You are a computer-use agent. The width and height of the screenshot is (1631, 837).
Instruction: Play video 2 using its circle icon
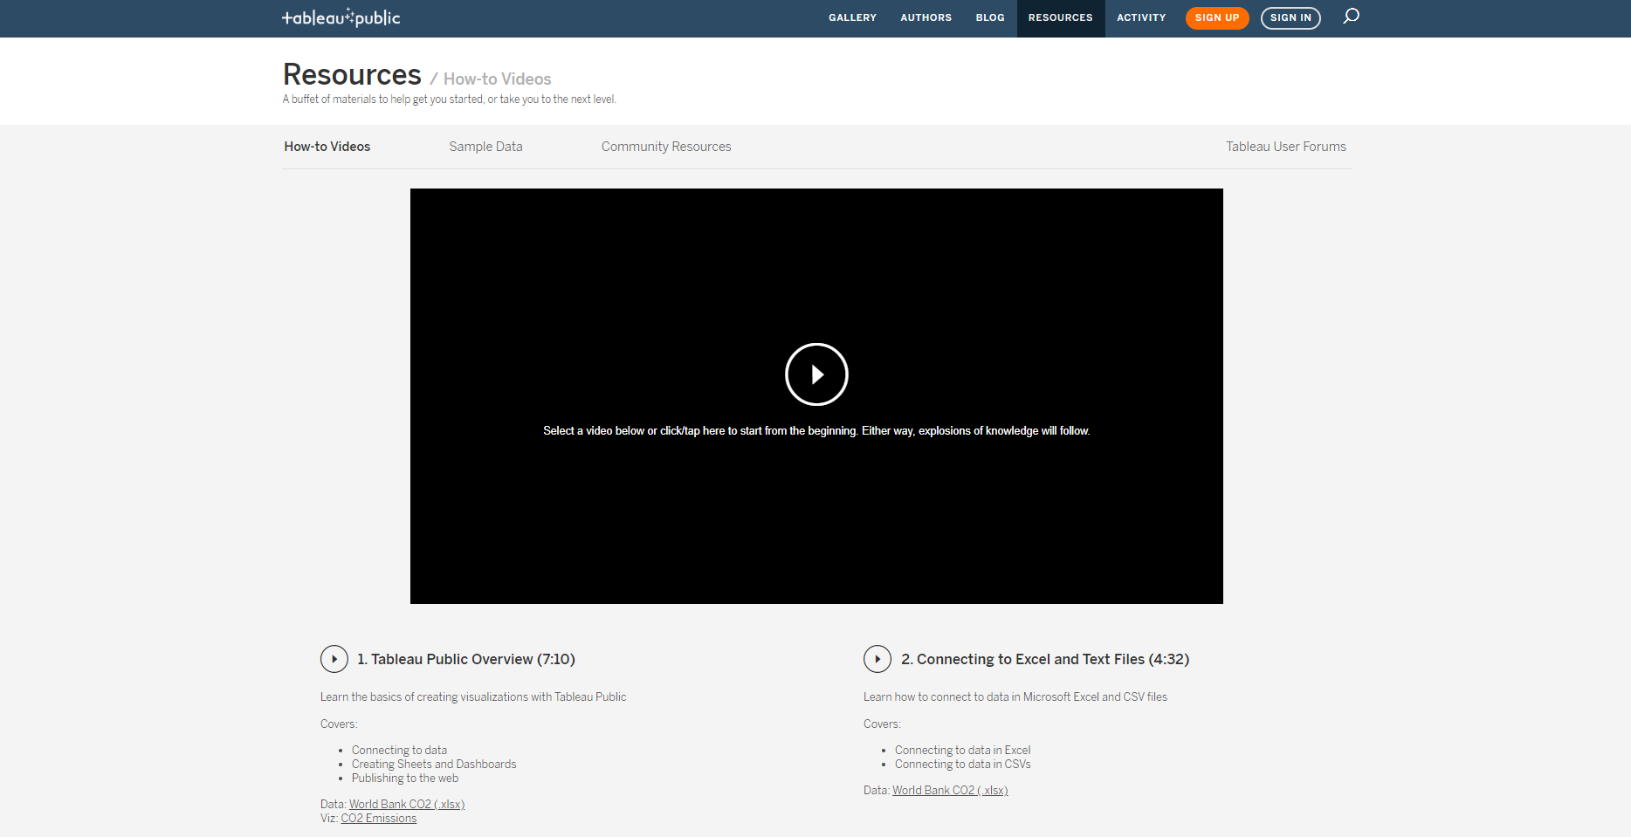coord(877,659)
